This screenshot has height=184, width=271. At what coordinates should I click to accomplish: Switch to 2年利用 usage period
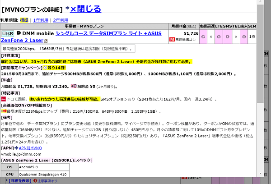click(61, 20)
